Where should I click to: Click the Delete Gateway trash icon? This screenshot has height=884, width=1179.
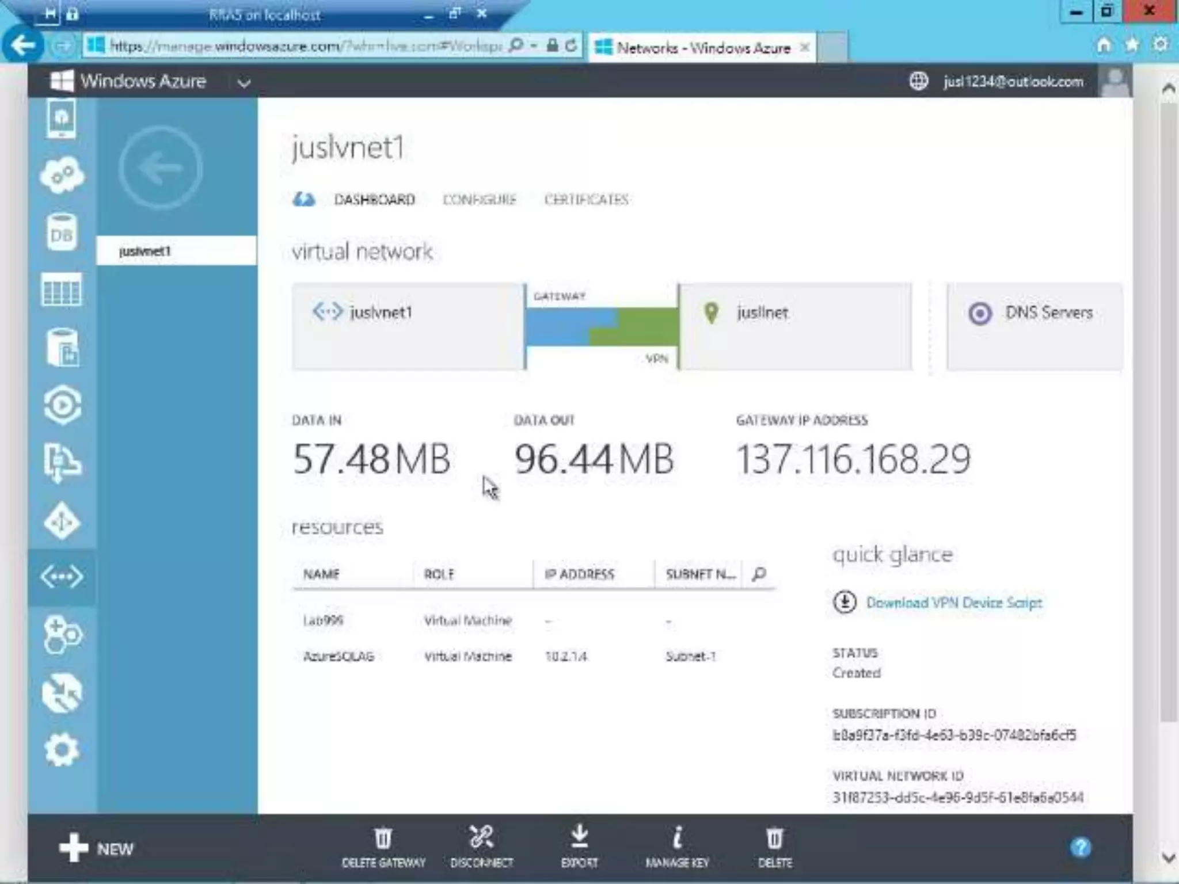click(x=383, y=838)
